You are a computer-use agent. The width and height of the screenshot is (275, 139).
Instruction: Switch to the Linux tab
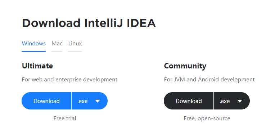75,43
